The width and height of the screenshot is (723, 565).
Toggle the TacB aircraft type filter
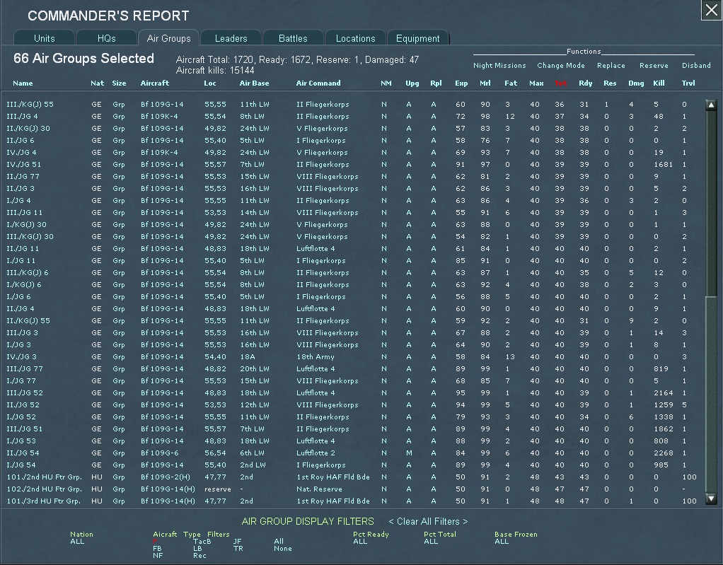(202, 541)
